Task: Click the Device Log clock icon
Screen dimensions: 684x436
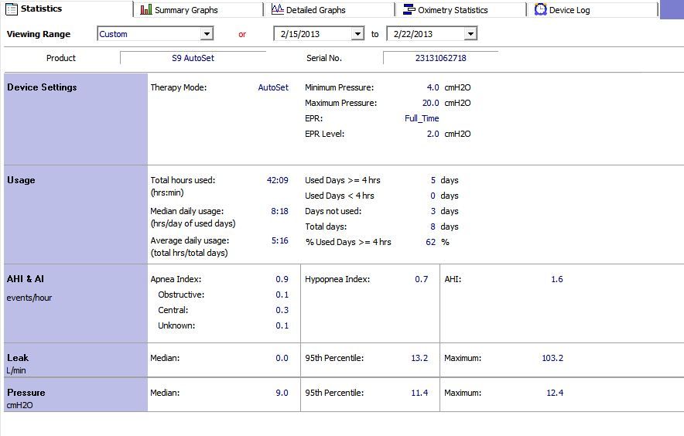Action: [x=541, y=9]
